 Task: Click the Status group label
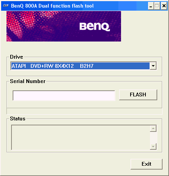18,118
